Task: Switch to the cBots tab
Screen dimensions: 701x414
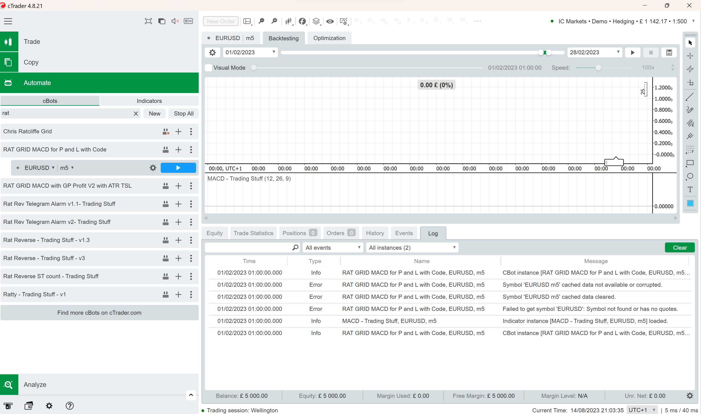Action: [50, 101]
